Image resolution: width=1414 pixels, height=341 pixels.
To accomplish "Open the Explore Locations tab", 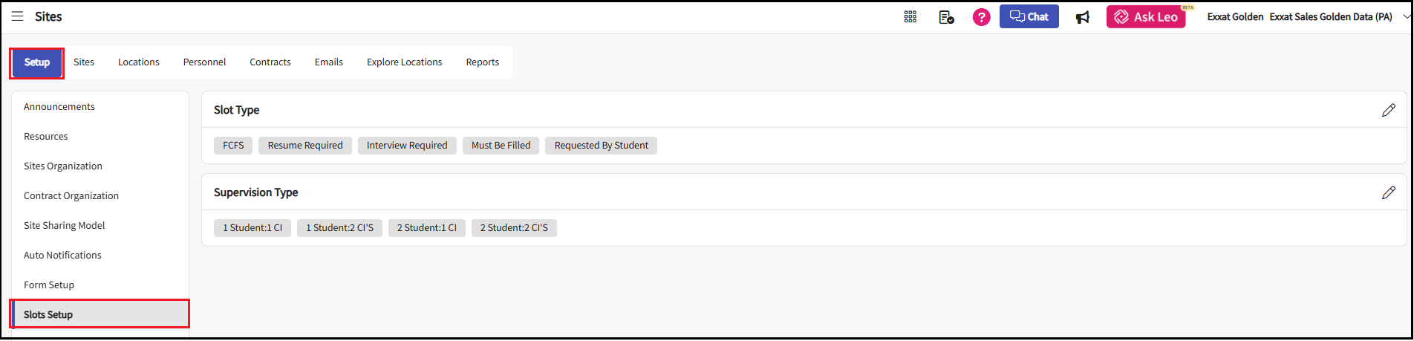I will click(x=404, y=62).
